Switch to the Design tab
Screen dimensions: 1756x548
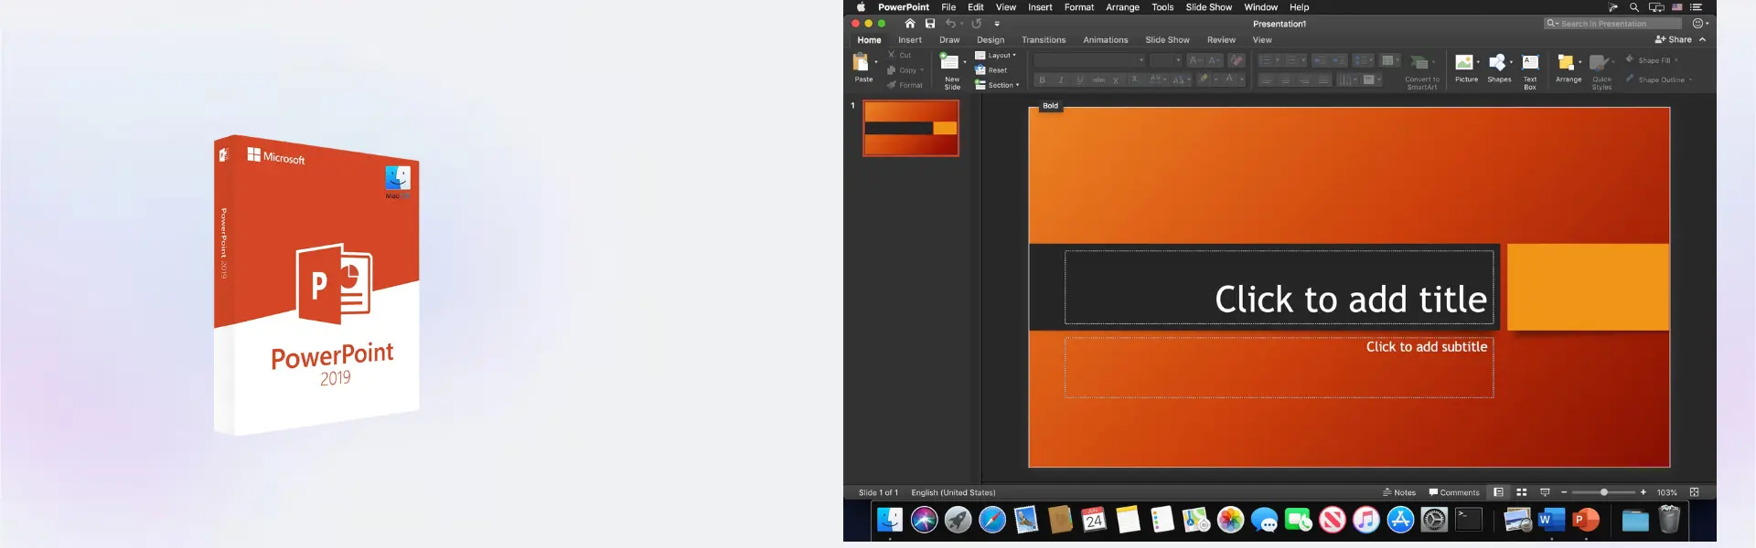click(990, 40)
